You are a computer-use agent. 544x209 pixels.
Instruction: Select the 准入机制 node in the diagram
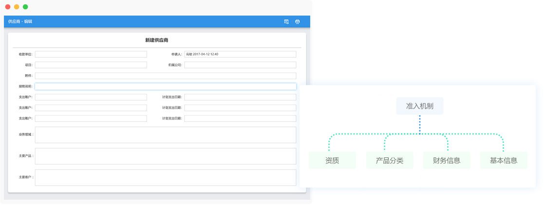point(419,106)
